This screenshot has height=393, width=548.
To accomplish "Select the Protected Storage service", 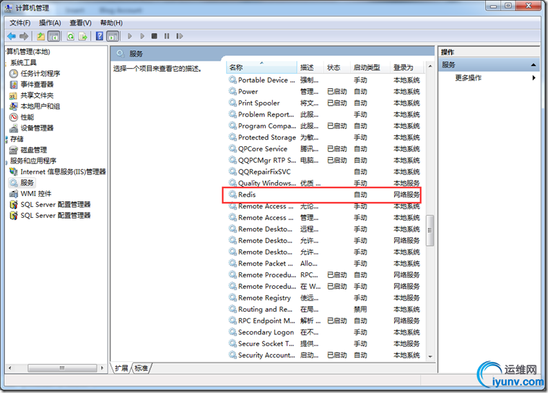I will [x=324, y=137].
